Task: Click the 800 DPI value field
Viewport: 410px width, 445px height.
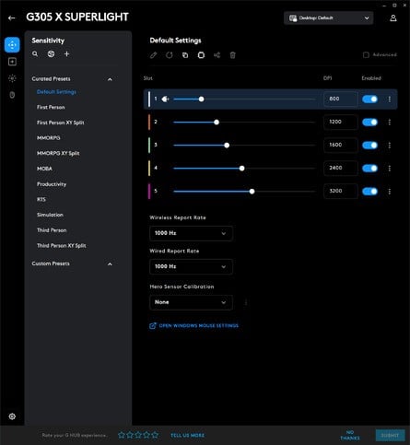Action: [x=341, y=99]
